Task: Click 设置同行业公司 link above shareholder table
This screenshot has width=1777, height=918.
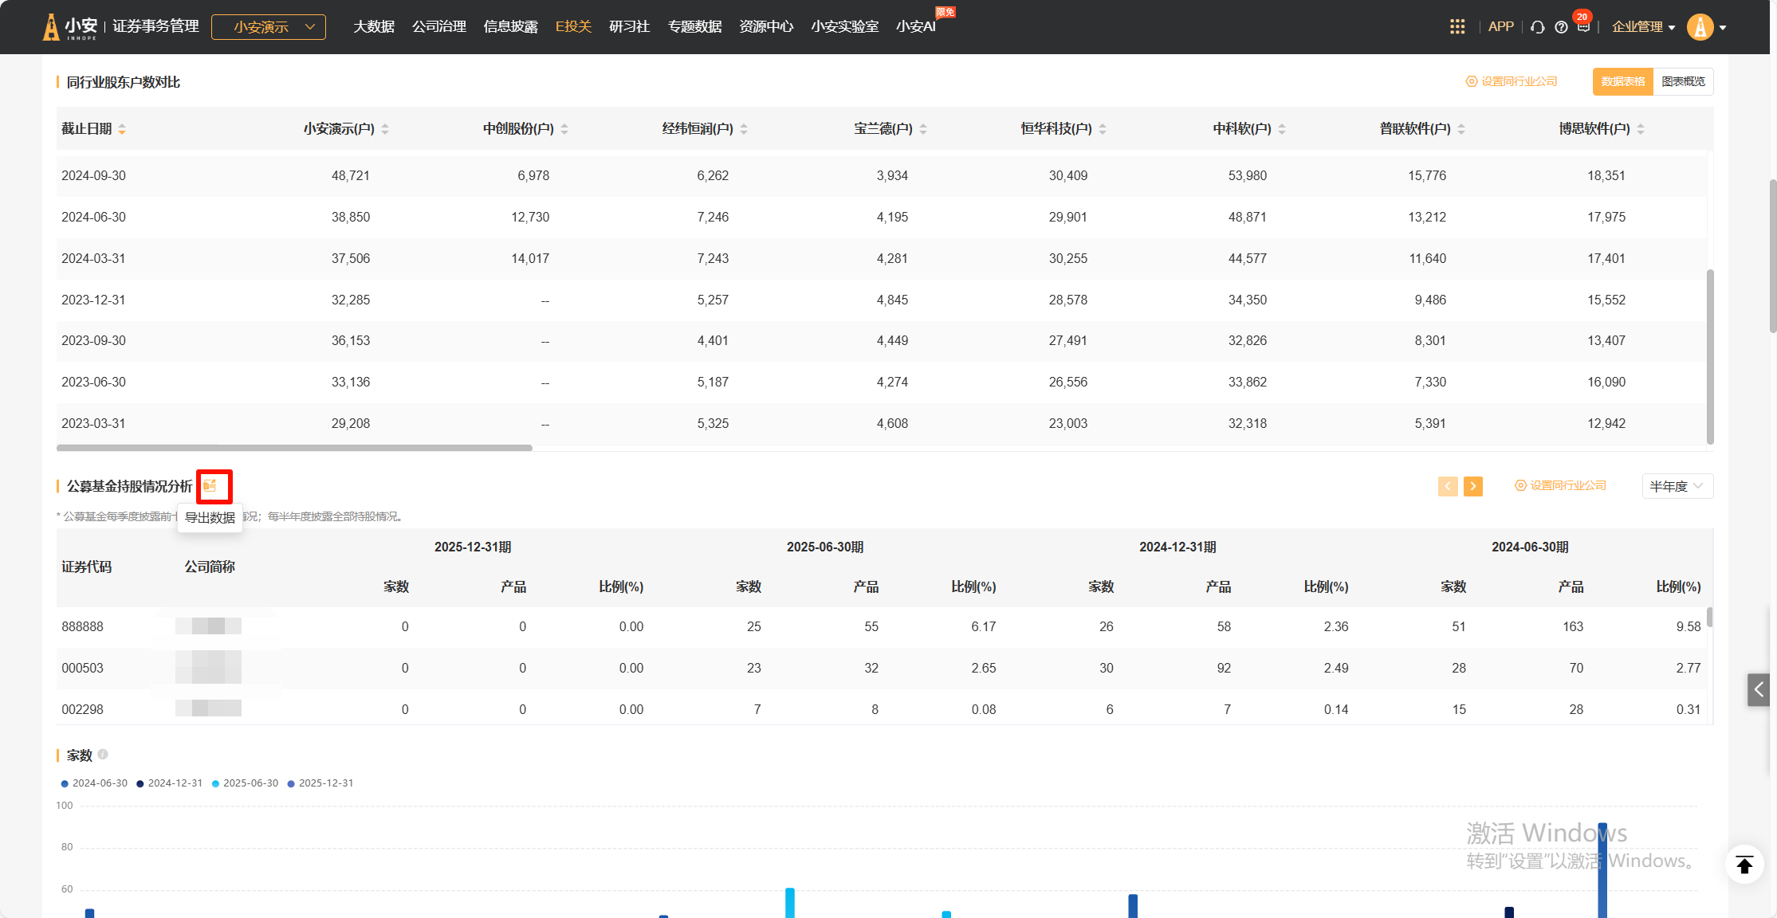Action: click(x=1512, y=81)
